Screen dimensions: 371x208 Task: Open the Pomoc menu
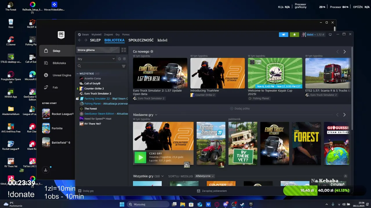pos(126,34)
